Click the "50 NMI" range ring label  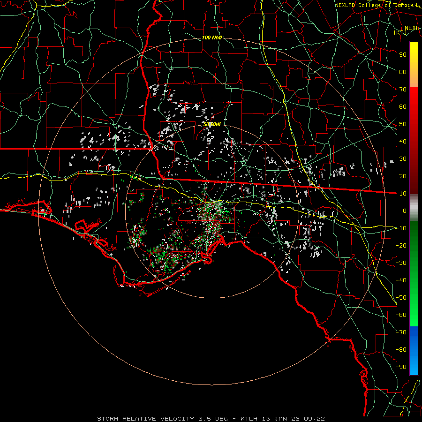[x=212, y=124]
